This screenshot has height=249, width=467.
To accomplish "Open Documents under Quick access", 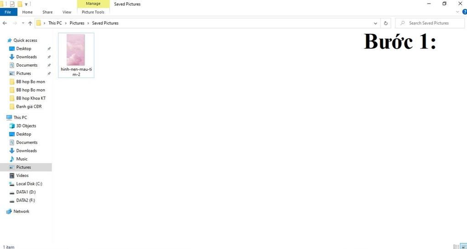I will pyautogui.click(x=27, y=65).
